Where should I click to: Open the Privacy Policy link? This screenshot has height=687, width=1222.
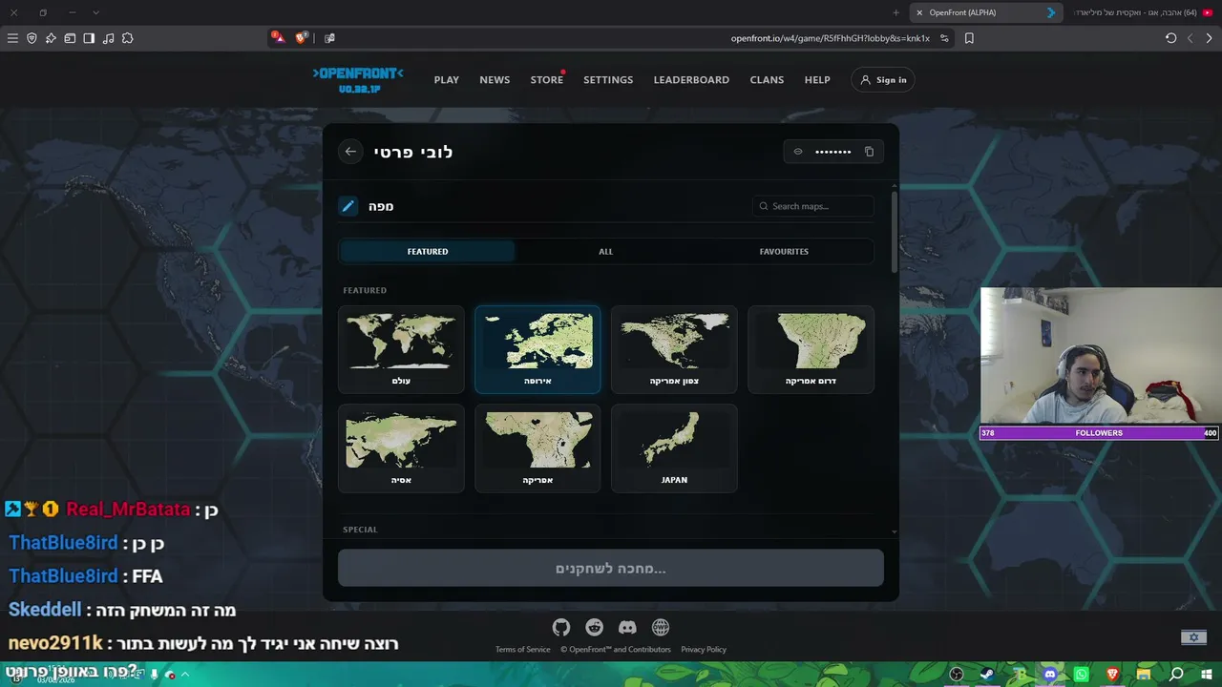704,650
